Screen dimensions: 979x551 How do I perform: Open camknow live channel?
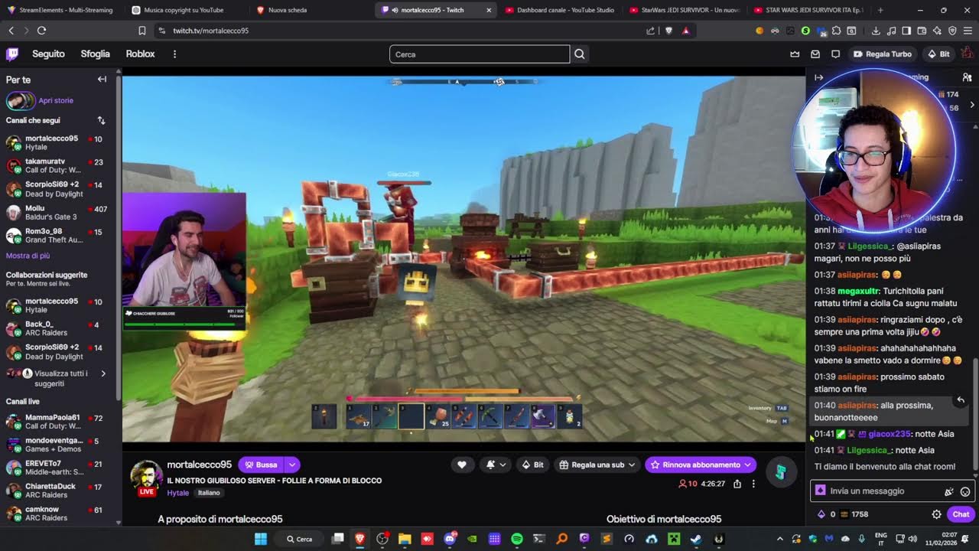click(57, 514)
